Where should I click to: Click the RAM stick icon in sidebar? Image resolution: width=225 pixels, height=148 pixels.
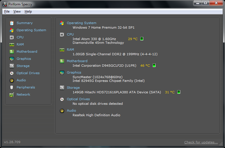pos(11,45)
